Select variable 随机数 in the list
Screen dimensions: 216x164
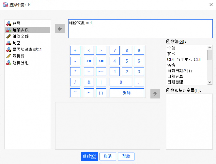click(x=28, y=56)
